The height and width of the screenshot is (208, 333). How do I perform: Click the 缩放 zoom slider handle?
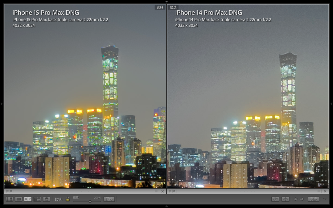coord(90,201)
